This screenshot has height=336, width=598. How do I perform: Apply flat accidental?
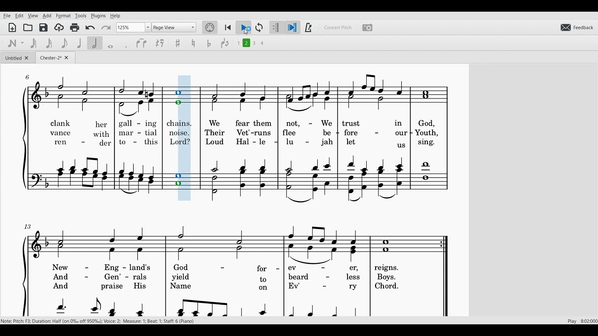tap(209, 43)
